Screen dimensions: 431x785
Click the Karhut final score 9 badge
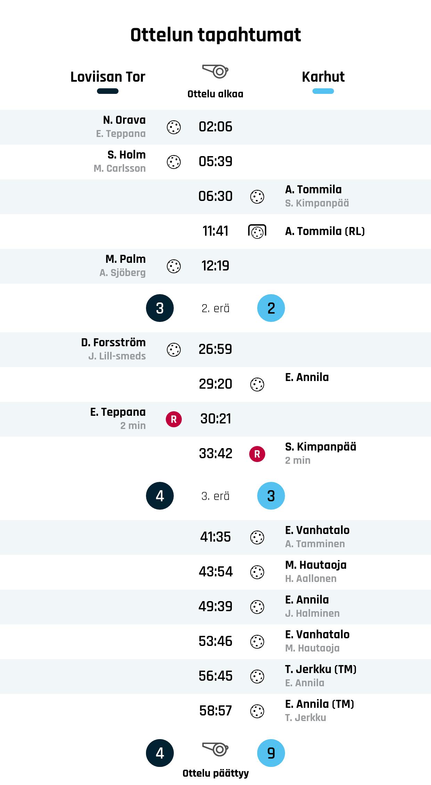point(271,753)
